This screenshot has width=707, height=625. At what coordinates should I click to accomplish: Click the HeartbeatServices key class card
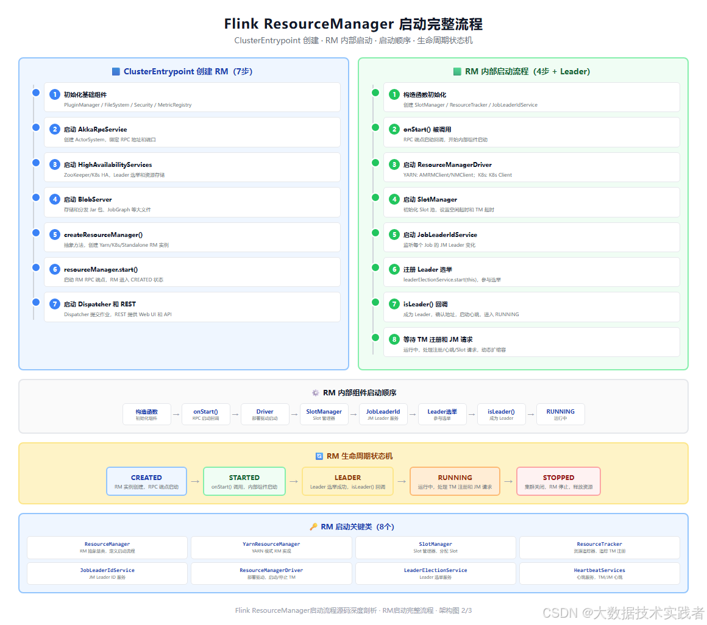[600, 573]
